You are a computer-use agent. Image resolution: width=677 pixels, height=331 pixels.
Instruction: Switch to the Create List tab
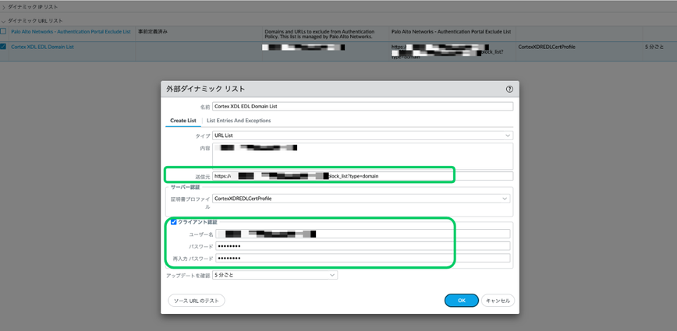(x=183, y=121)
